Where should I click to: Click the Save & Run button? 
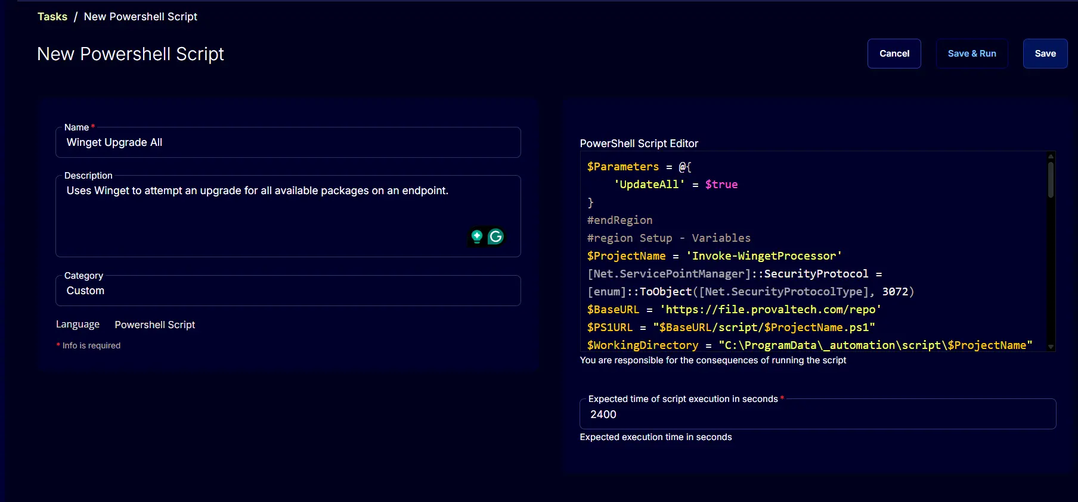972,54
